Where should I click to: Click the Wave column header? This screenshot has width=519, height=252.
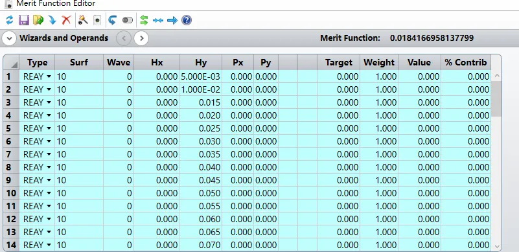pos(119,63)
